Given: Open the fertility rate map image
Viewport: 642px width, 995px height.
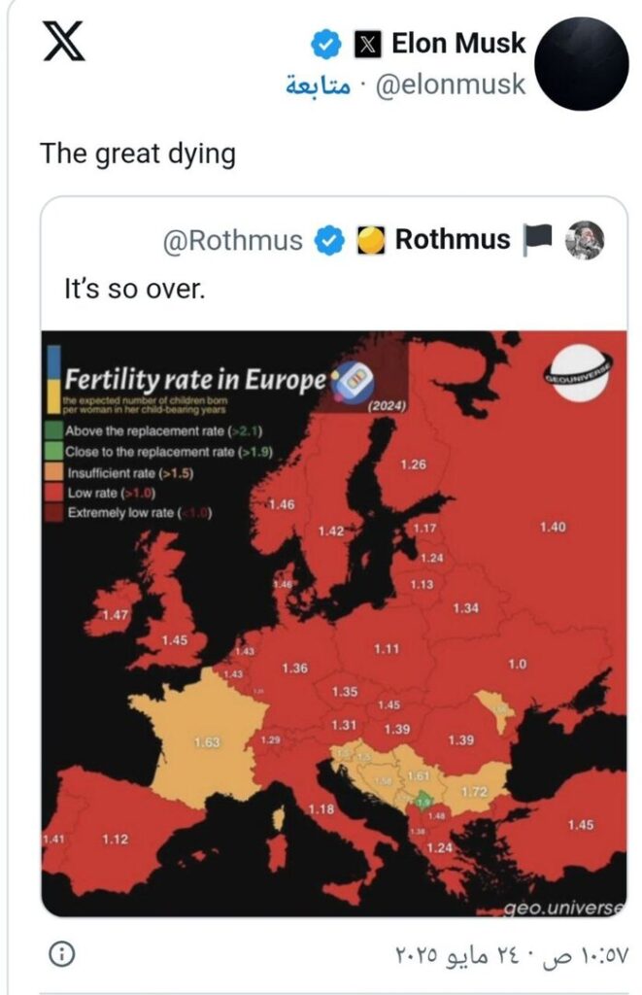Looking at the screenshot, I should coord(334,623).
